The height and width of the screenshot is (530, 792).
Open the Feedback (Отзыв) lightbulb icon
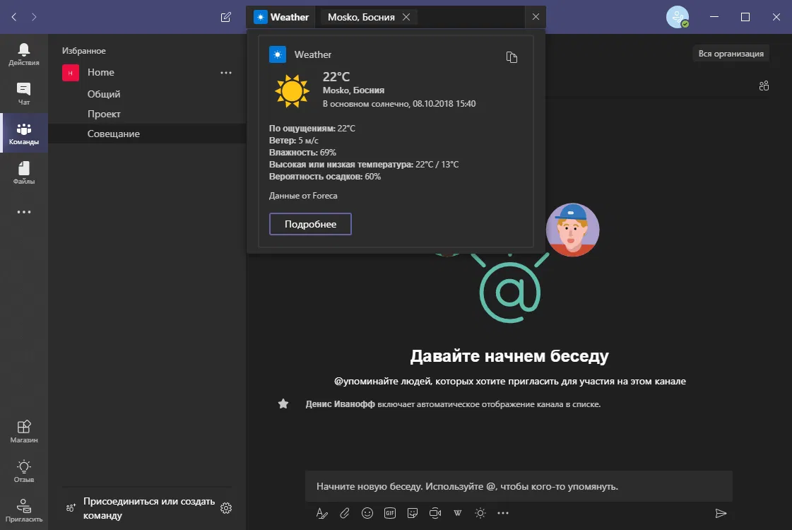click(x=24, y=471)
